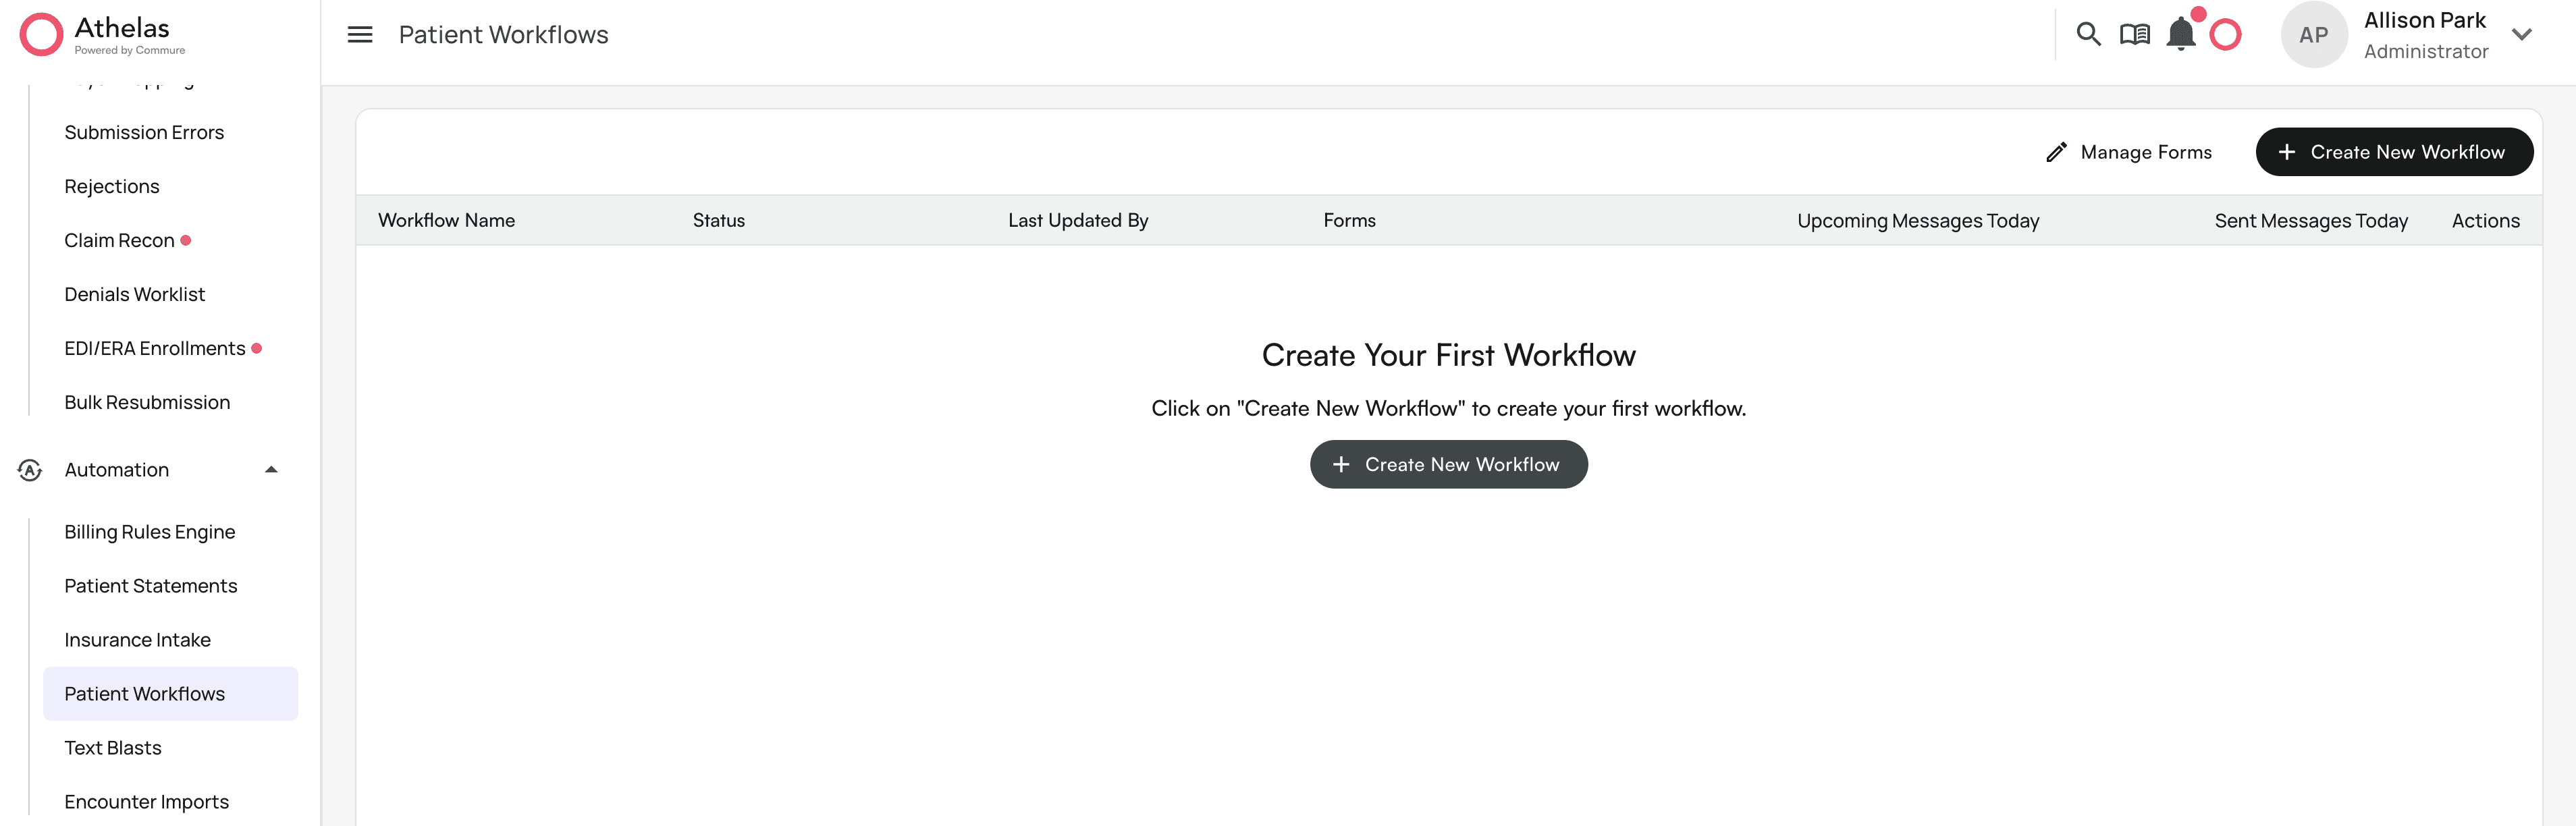2576x826 pixels.
Task: Expand the Allison Park account dropdown
Action: pos(2521,35)
